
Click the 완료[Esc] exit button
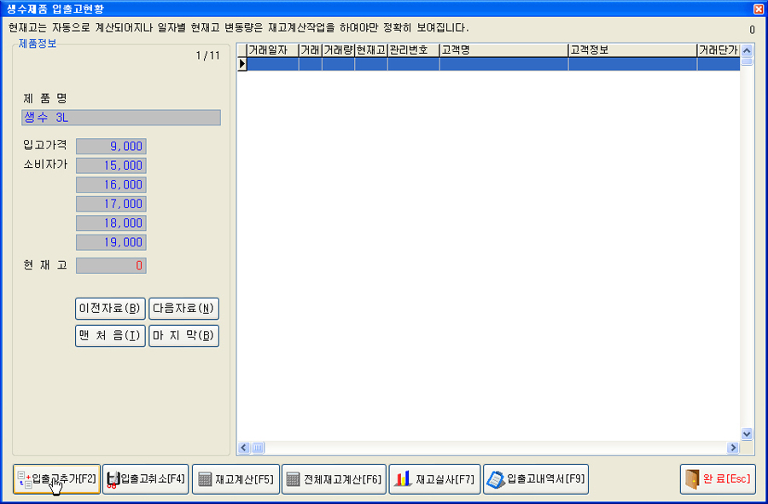[718, 479]
